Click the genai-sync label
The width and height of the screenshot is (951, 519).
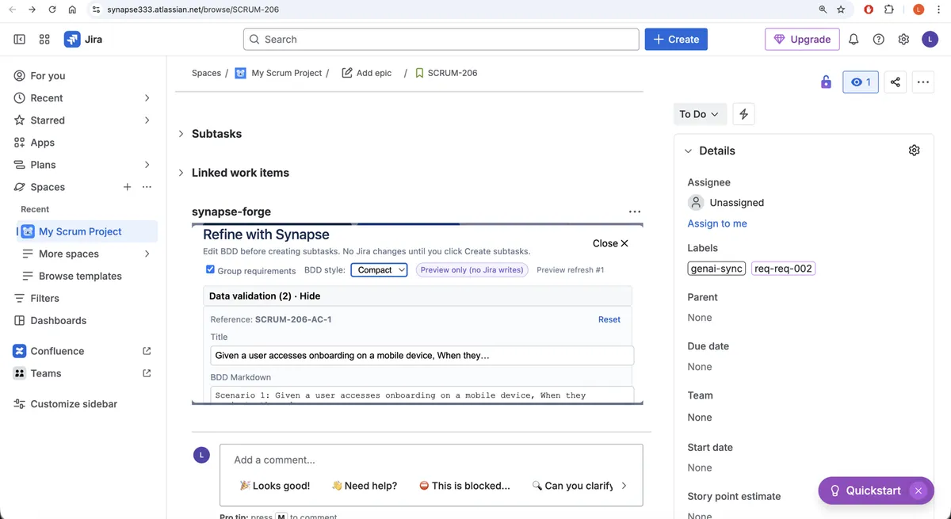pyautogui.click(x=716, y=269)
